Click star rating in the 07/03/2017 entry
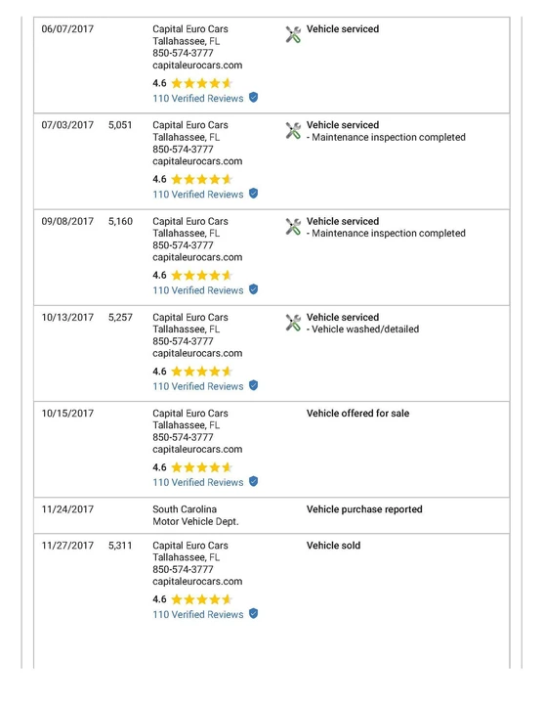 pos(202,180)
